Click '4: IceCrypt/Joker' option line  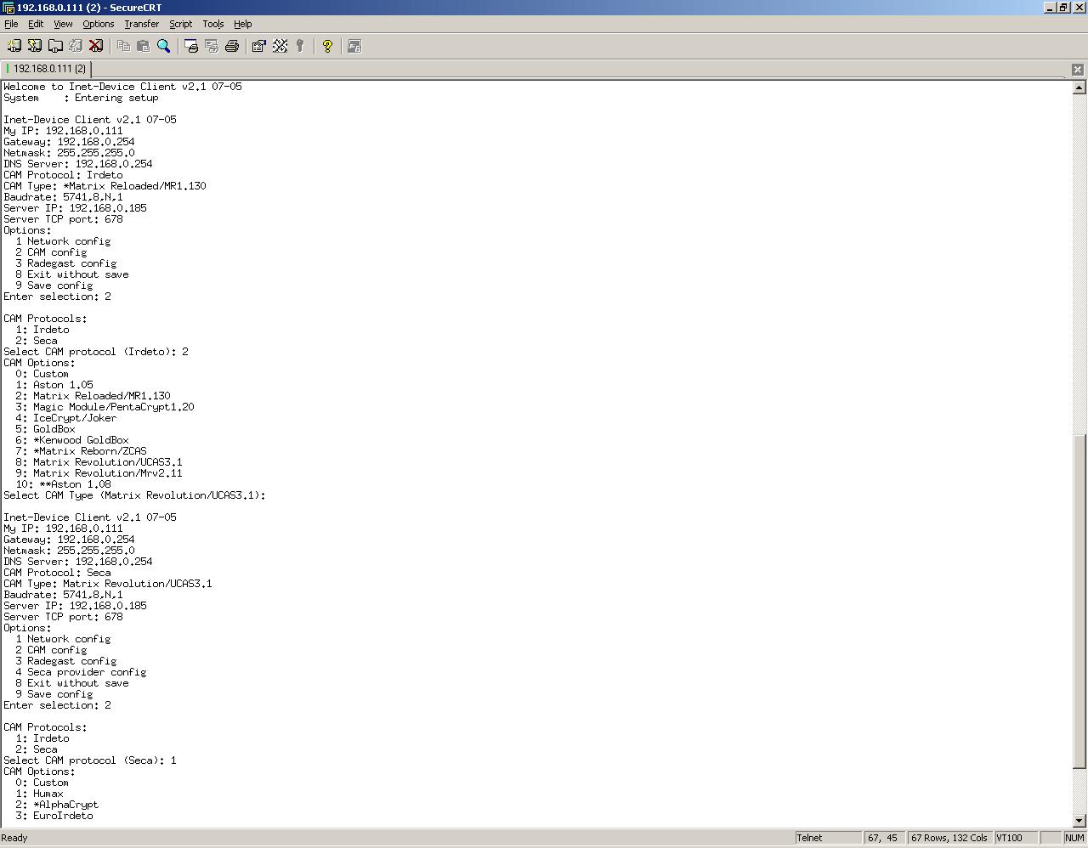click(65, 418)
